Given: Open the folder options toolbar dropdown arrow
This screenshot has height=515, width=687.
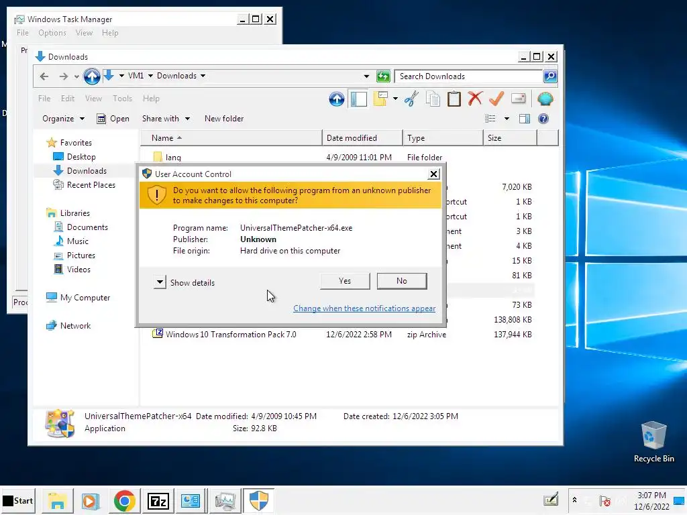Looking at the screenshot, I should 395,99.
